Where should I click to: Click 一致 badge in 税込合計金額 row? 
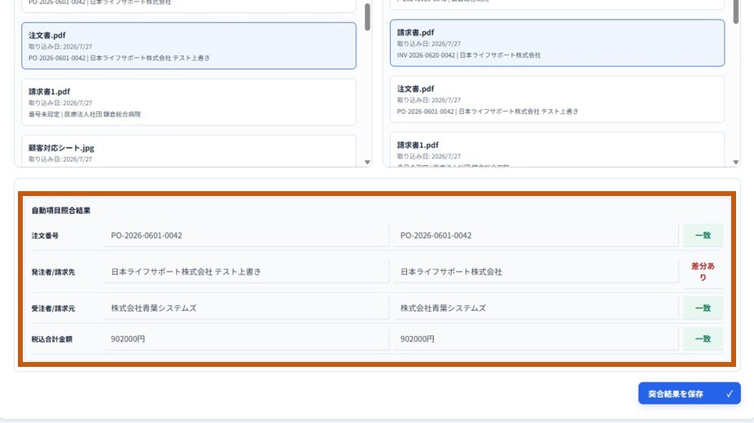(703, 338)
